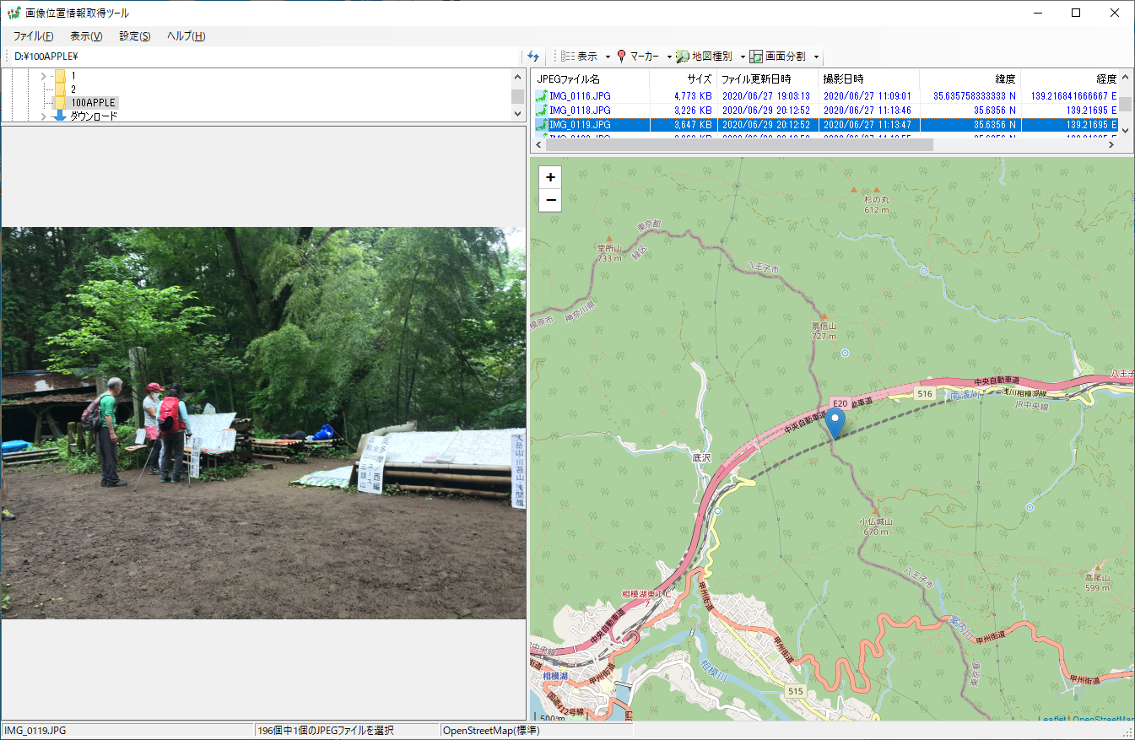Screen dimensions: 1135x740
Task: Sort the list by the サイズ column header
Action: point(683,79)
